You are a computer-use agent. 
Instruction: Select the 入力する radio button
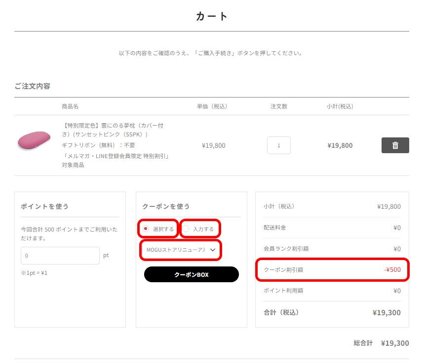(186, 229)
